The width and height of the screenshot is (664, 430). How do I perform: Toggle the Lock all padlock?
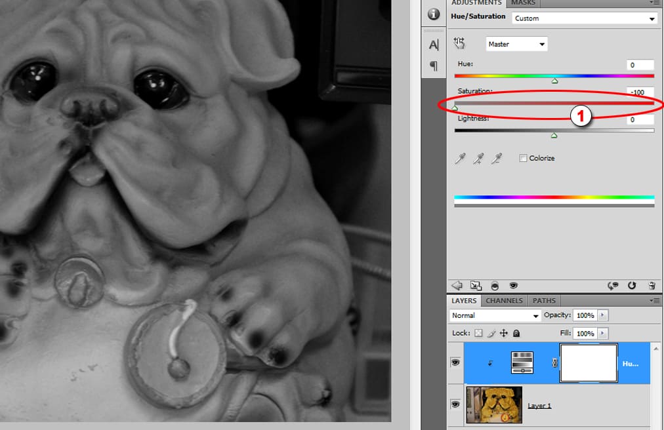516,333
